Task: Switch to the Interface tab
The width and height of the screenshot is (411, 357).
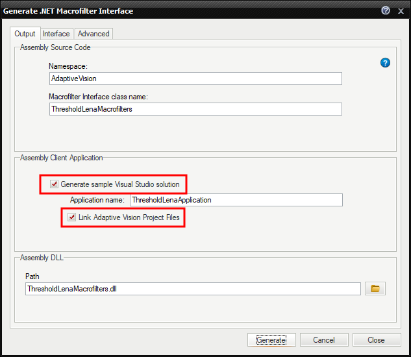Action: [56, 34]
